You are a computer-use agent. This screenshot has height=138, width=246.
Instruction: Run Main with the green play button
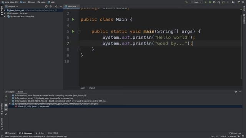[x=205, y=2]
